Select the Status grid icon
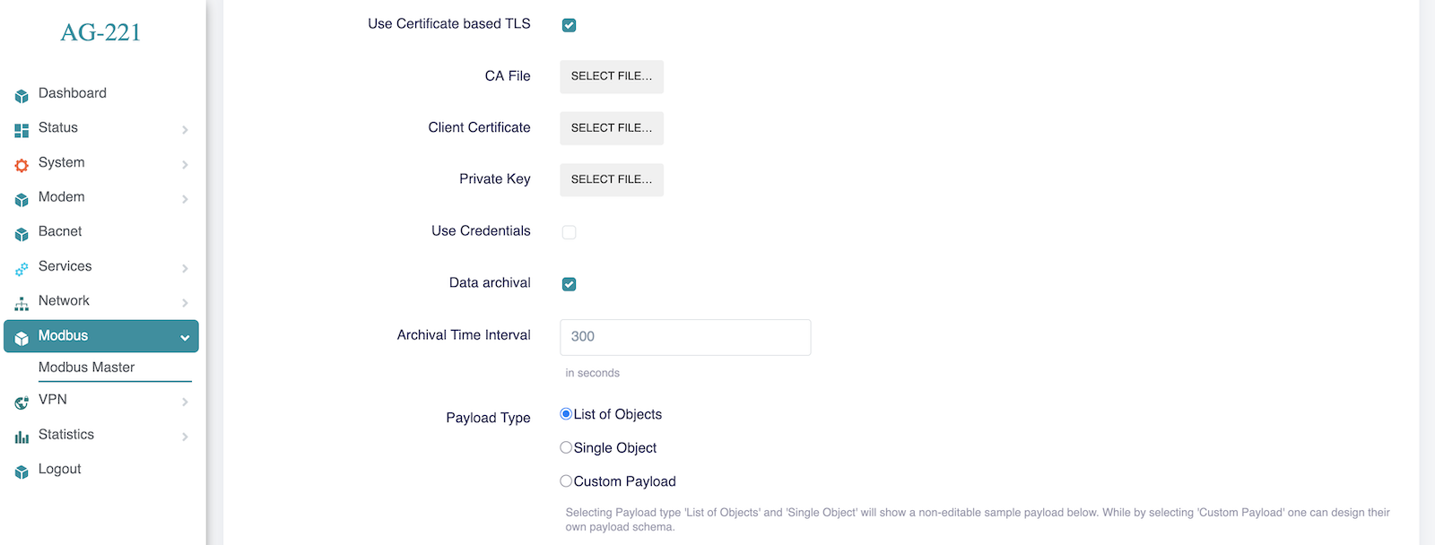Image resolution: width=1435 pixels, height=545 pixels. pos(21,129)
